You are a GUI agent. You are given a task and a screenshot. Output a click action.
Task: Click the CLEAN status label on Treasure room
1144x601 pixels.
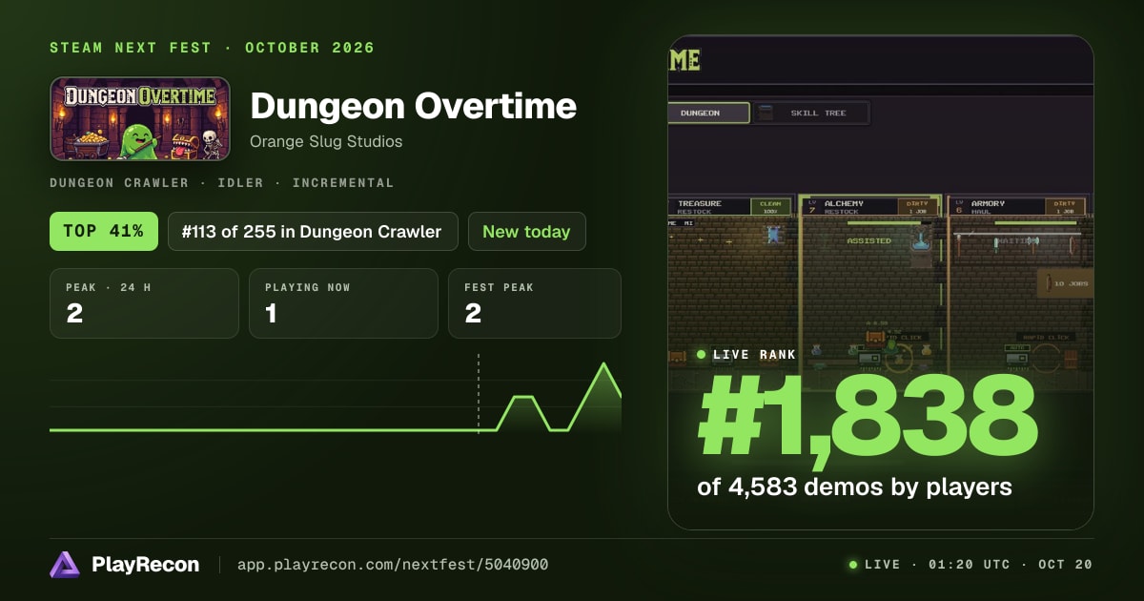(771, 205)
